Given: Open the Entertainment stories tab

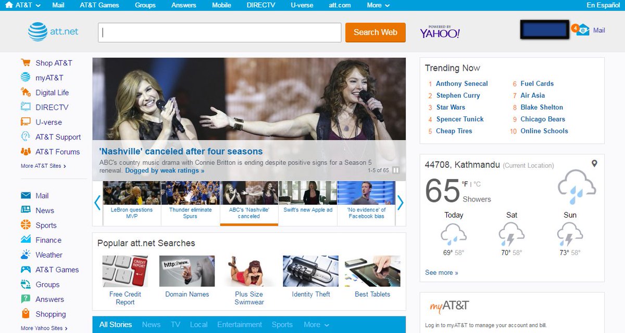Looking at the screenshot, I should (x=240, y=325).
